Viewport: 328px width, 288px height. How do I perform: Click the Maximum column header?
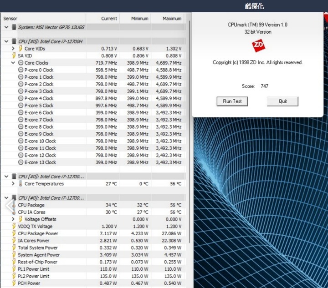tap(168, 18)
